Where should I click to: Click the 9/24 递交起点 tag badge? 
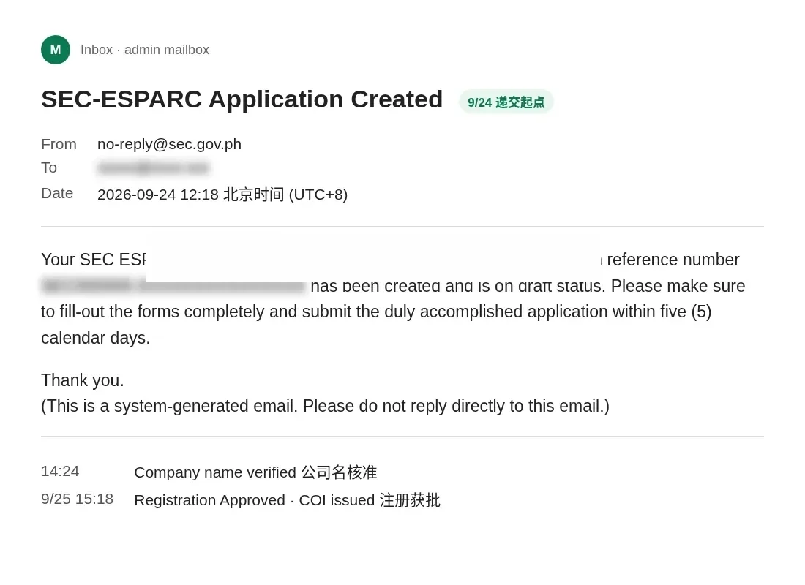click(x=506, y=102)
